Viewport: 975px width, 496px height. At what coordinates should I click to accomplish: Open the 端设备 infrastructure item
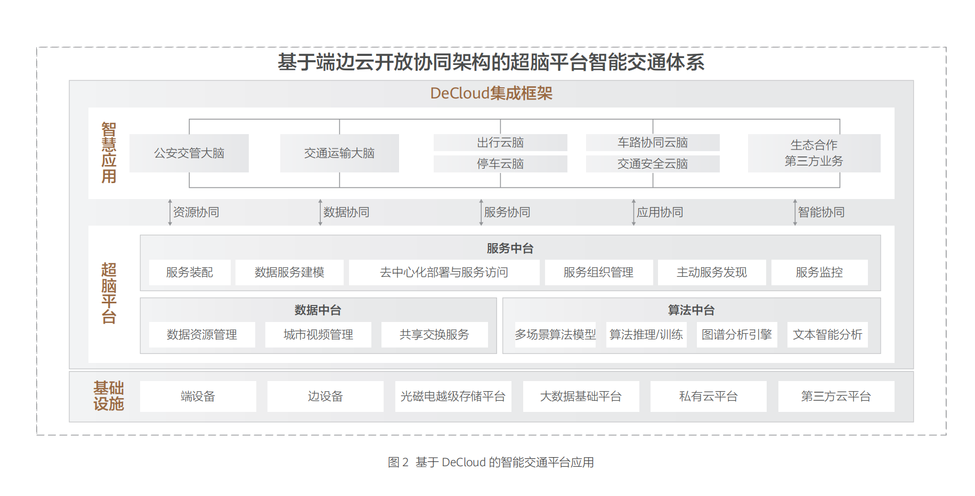point(198,396)
